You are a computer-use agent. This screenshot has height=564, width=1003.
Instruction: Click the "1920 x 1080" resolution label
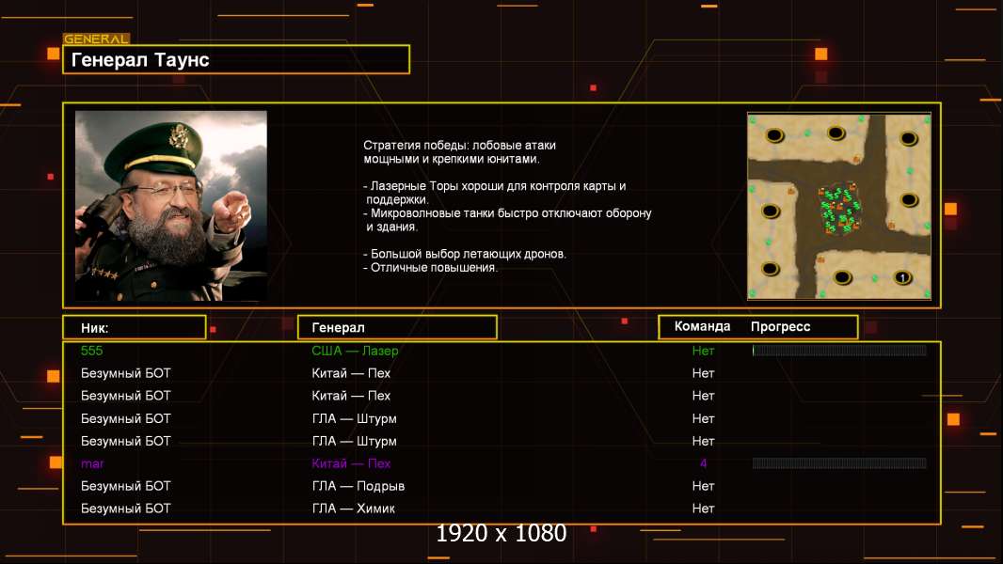501,534
